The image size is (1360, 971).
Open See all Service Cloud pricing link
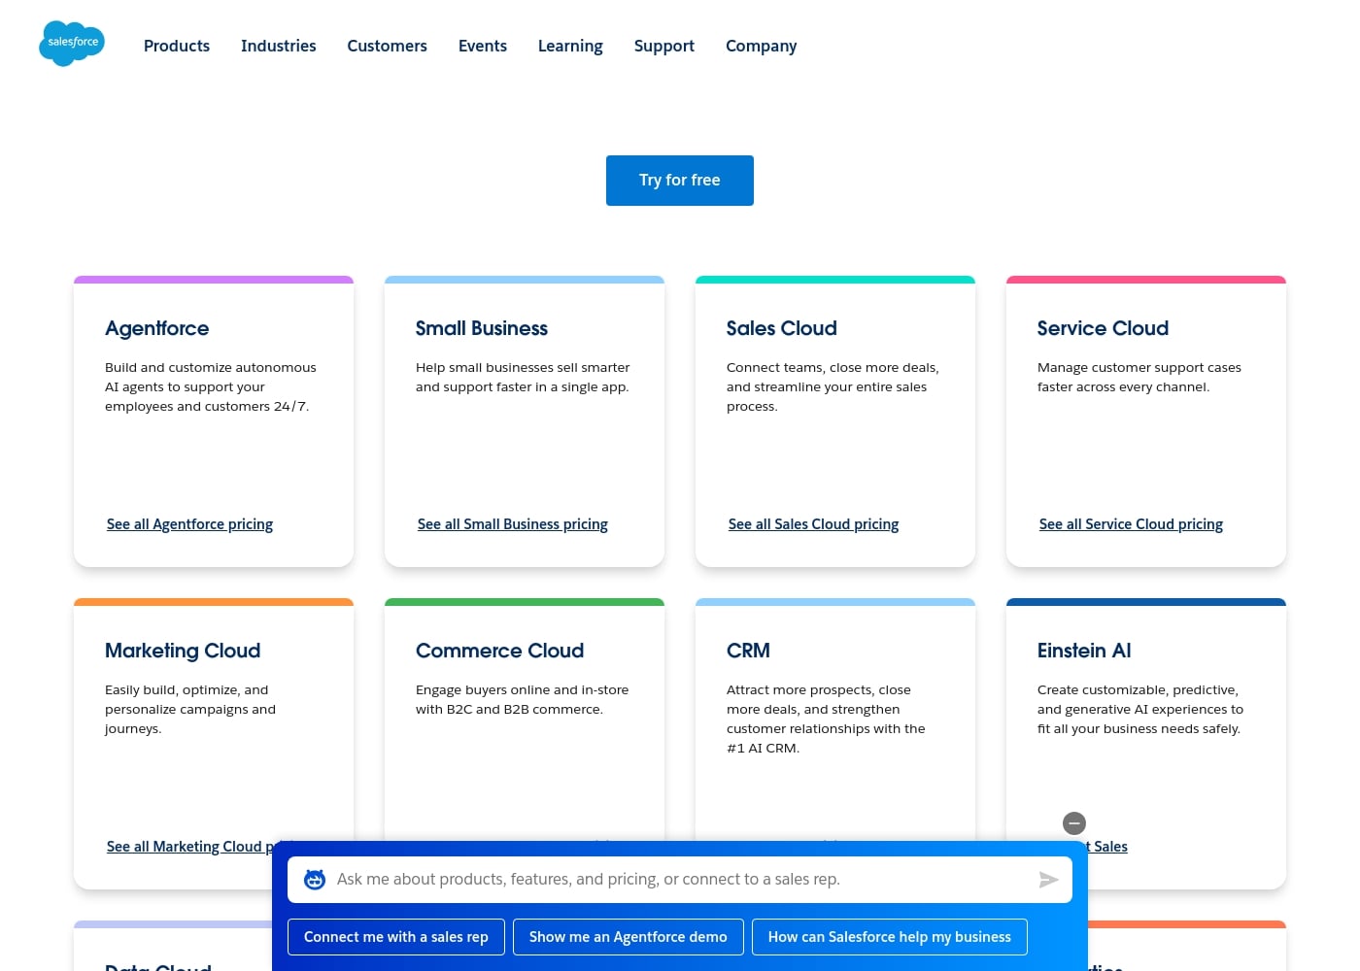1131,524
